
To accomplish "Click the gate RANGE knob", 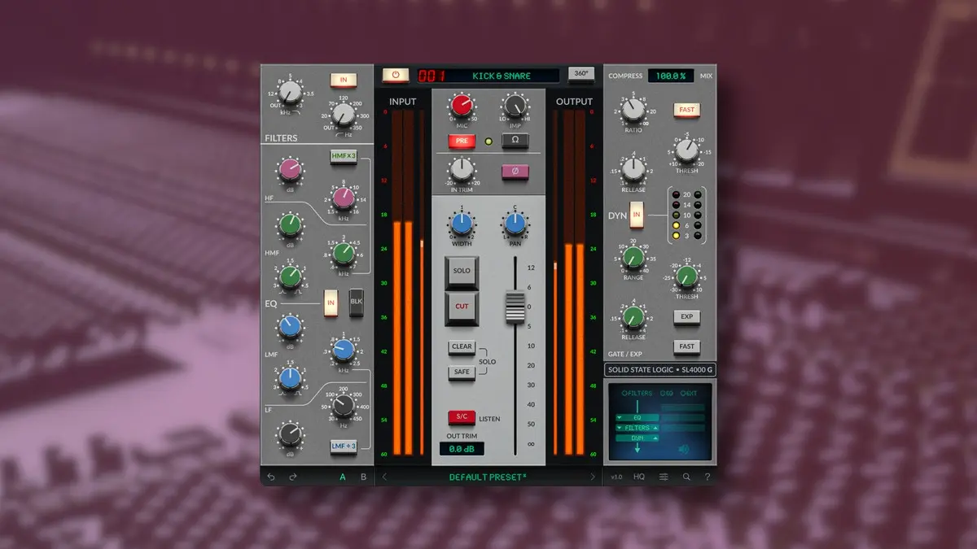I will click(633, 257).
